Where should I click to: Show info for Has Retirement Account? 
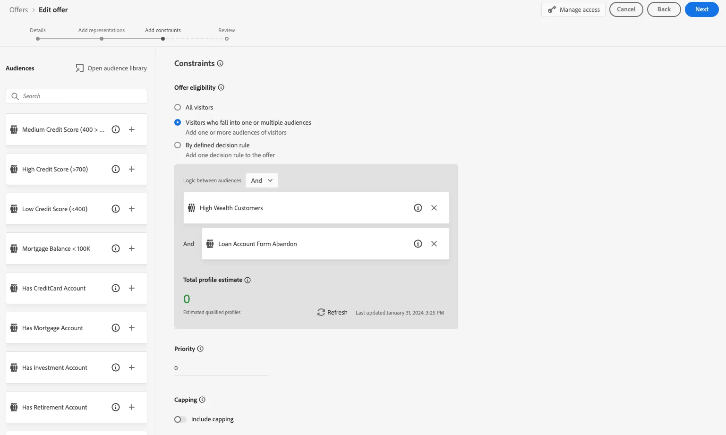116,407
